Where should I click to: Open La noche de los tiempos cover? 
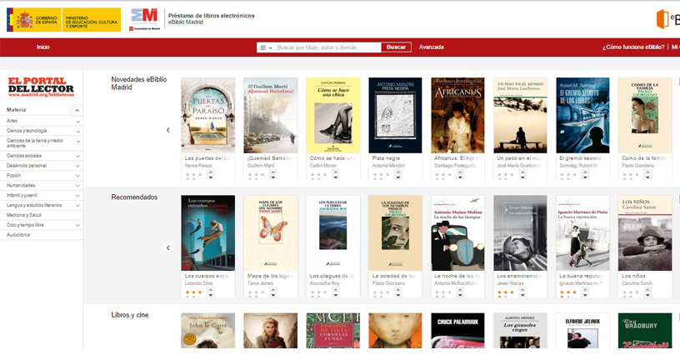click(458, 233)
